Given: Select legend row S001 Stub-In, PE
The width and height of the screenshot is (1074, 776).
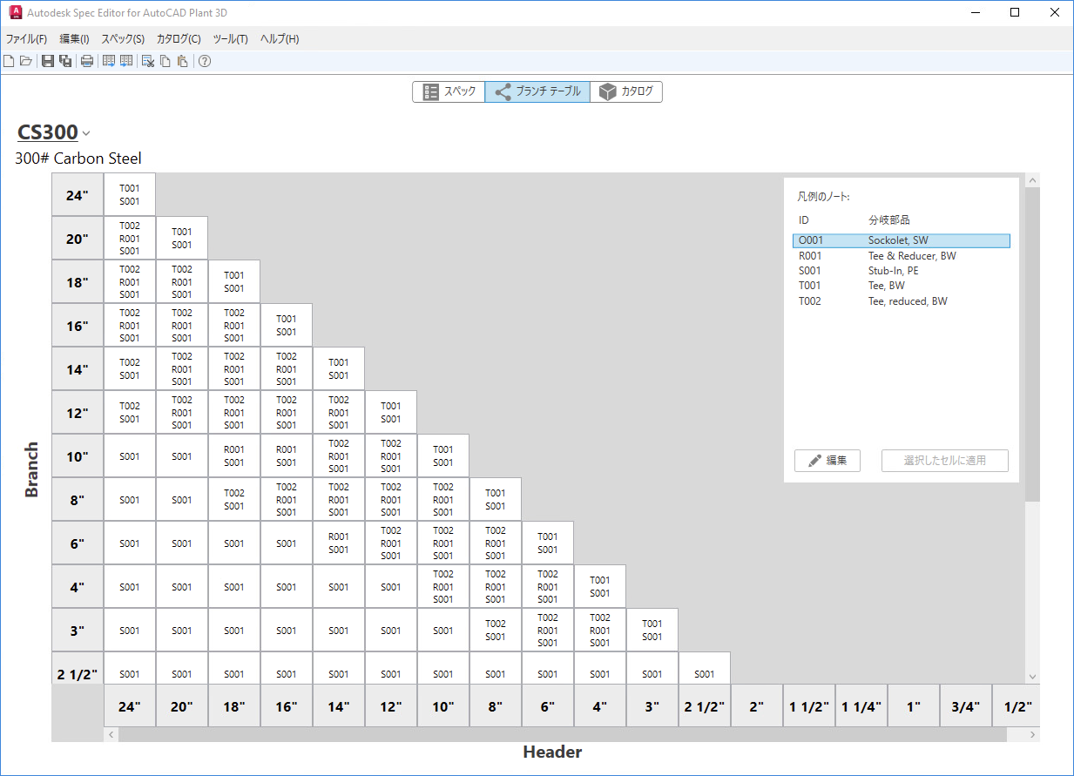Looking at the screenshot, I should pyautogui.click(x=902, y=271).
